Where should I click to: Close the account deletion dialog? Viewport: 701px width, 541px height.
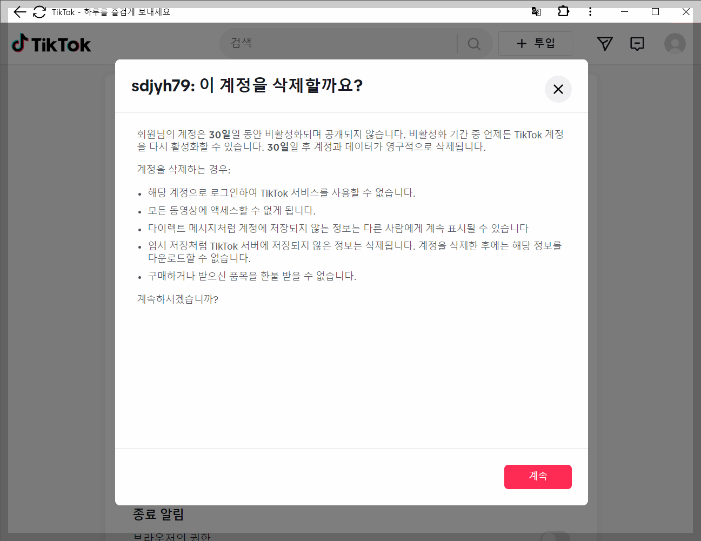point(558,89)
